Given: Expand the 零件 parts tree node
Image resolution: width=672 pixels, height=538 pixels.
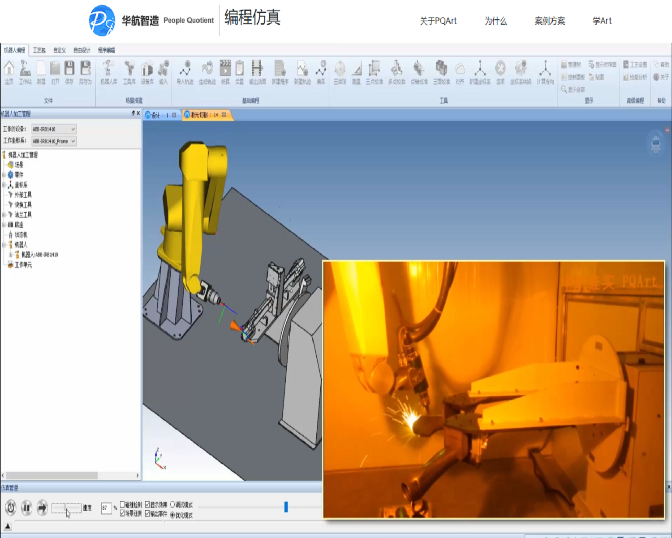Looking at the screenshot, I should [4, 175].
